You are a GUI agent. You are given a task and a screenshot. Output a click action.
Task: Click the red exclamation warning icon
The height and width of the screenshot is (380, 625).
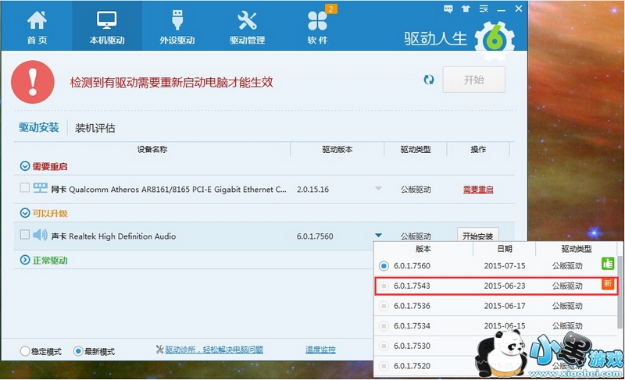coord(33,82)
